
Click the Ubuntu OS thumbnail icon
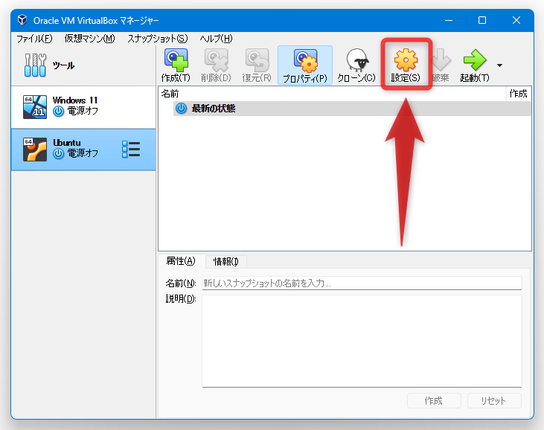tap(35, 150)
